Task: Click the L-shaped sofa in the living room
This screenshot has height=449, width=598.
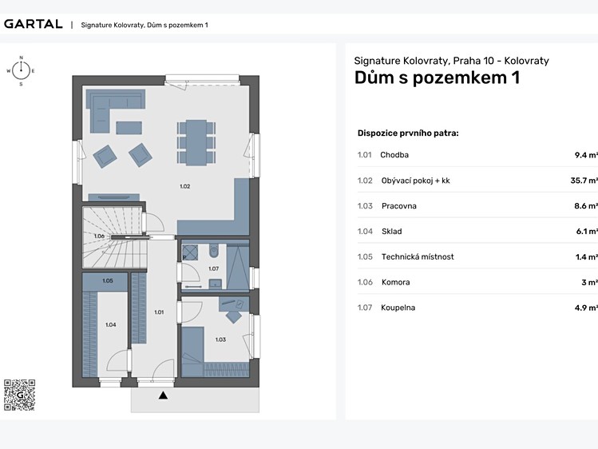Action: click(115, 110)
